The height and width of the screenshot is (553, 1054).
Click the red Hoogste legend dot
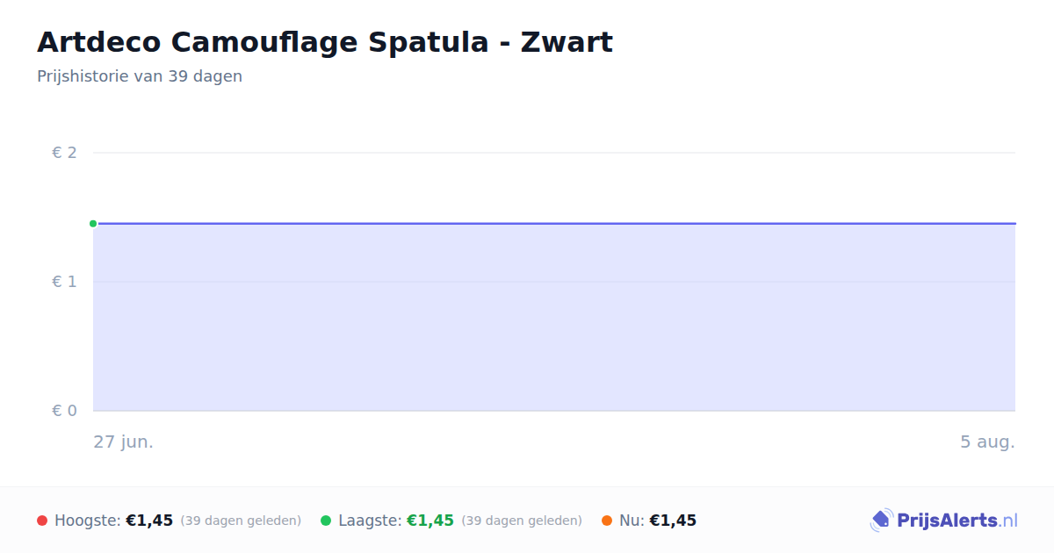42,521
